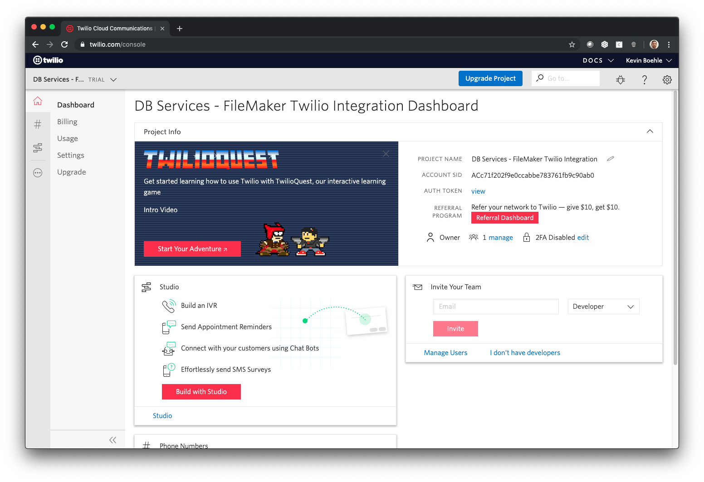Open the debugger bug icon
Viewport: 704px width, 482px height.
(621, 80)
